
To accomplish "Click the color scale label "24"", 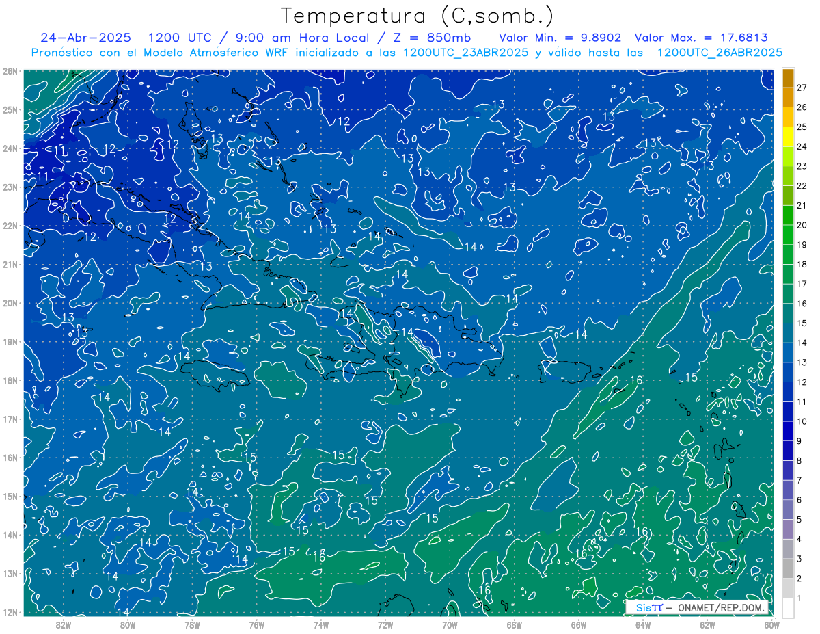I will point(802,146).
